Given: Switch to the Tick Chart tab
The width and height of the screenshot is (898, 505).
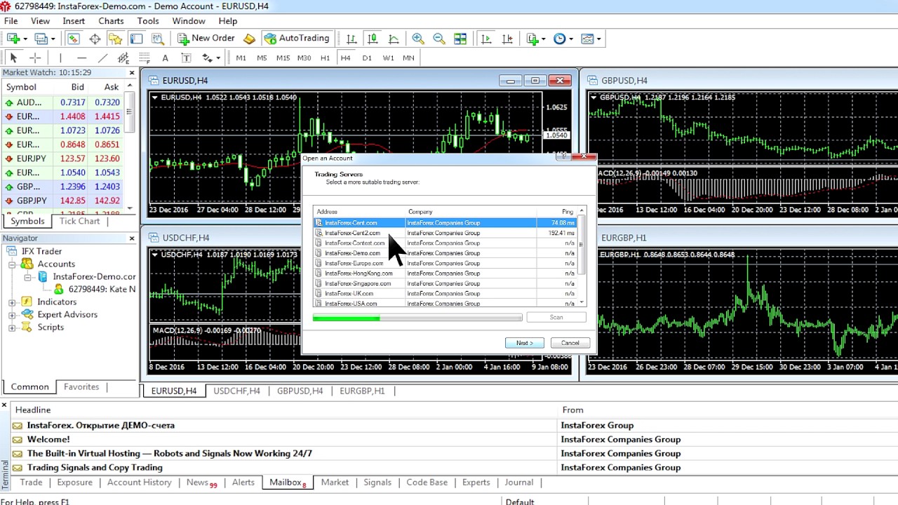Looking at the screenshot, I should (79, 221).
